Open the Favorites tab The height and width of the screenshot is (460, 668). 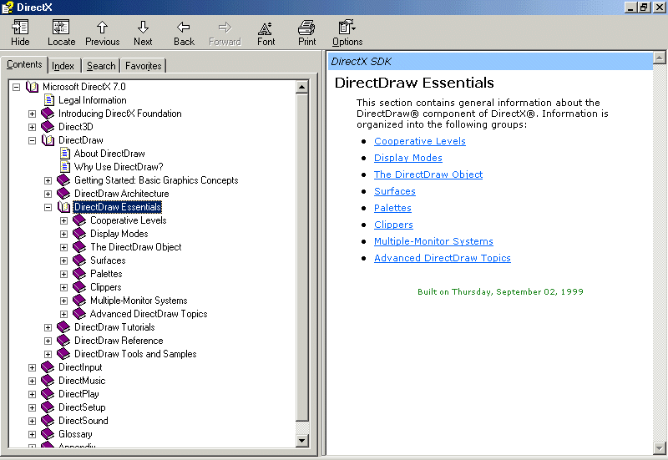pos(144,66)
